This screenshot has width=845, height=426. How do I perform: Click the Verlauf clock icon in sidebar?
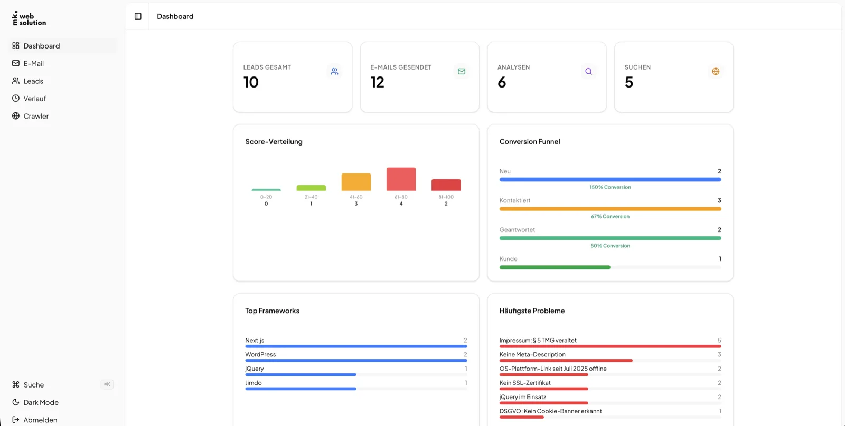point(16,98)
